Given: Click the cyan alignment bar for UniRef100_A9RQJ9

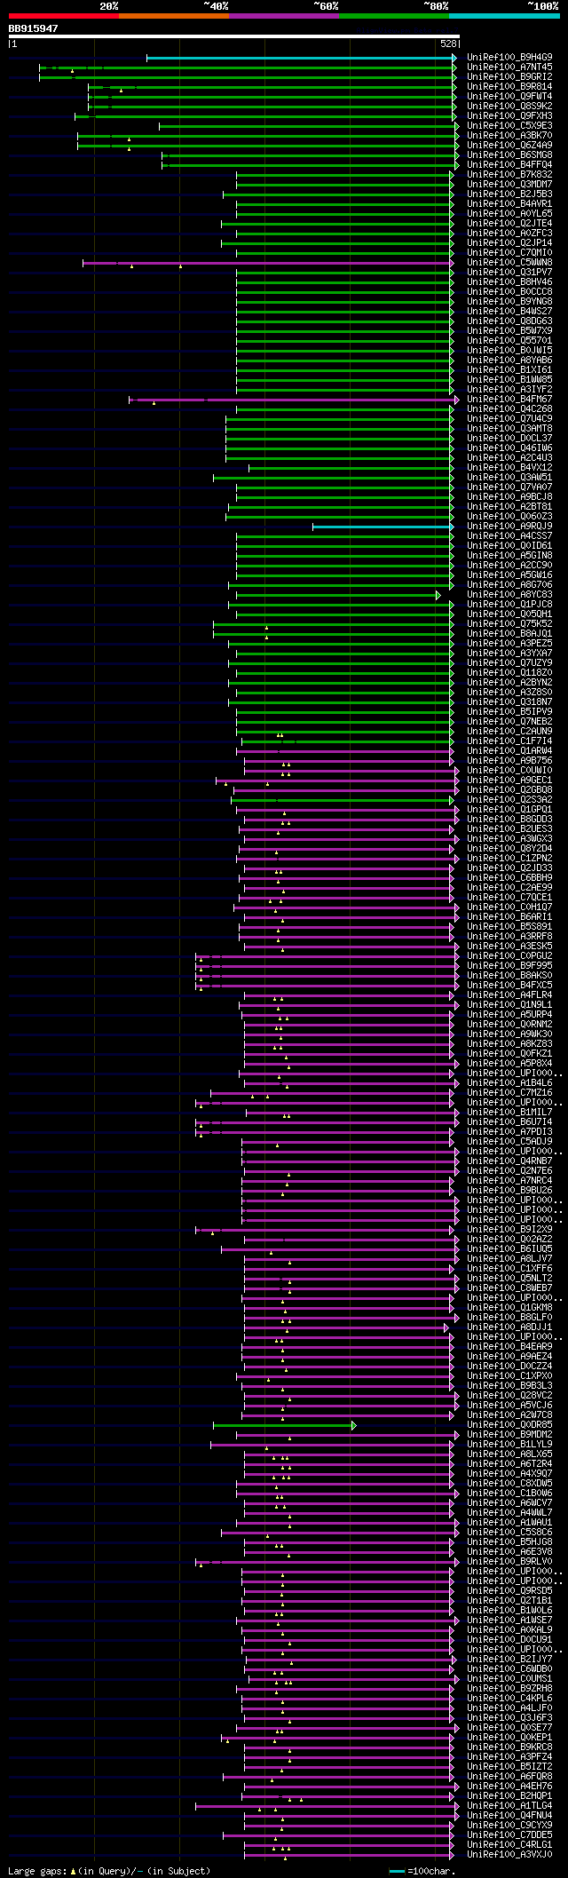Looking at the screenshot, I should tap(383, 527).
